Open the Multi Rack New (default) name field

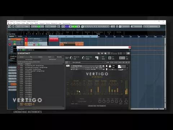coord(87,62)
